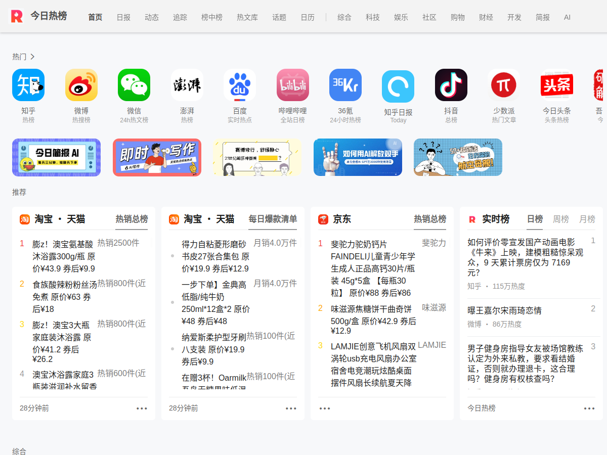The height and width of the screenshot is (455, 607).
Task: Open the 抖音 ranking icon
Action: pos(451,85)
